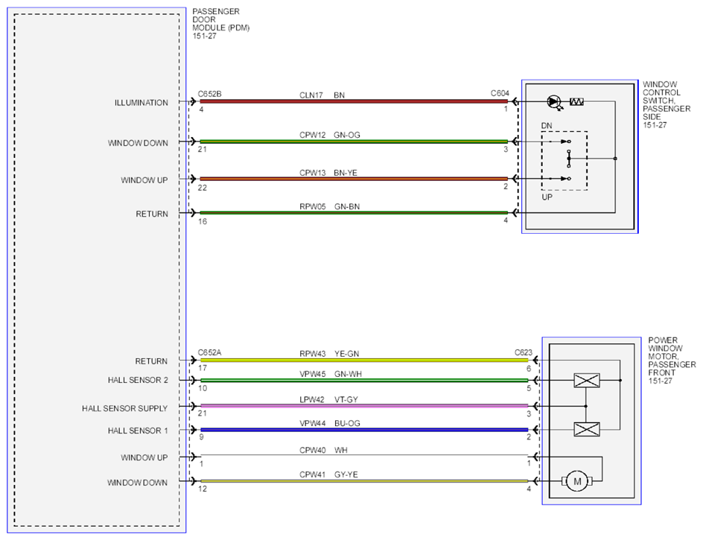Click wire label RPW43 YE-GN
703x540 pixels.
tap(329, 354)
